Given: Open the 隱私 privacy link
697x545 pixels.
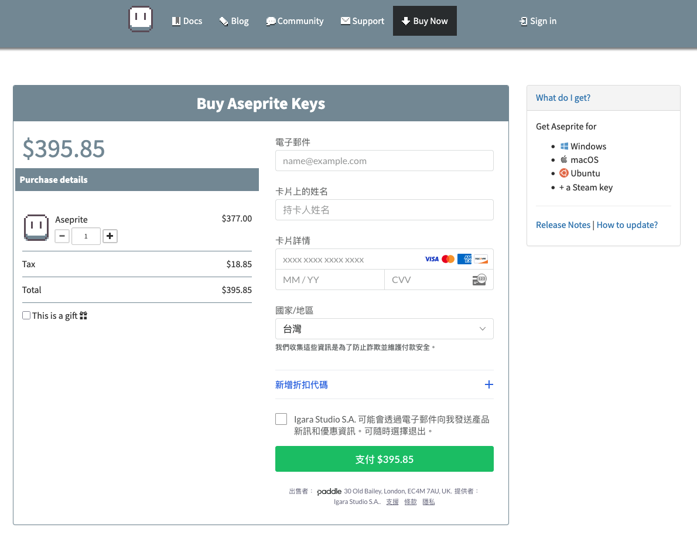Looking at the screenshot, I should tap(429, 502).
